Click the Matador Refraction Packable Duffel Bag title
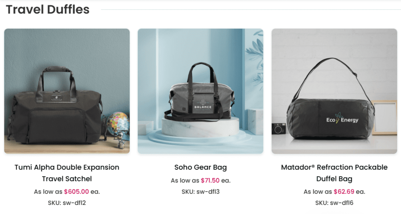 coord(334,173)
